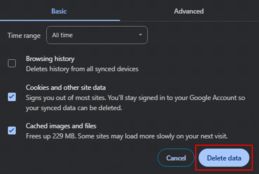259x174 pixels.
Task: Click the blue checkmark beside Cached images
Action: coord(12,130)
